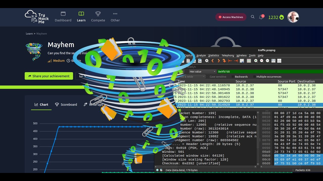Open the Narrow & Wide charset dropdown
This screenshot has width=323, height=181.
coord(192,77)
